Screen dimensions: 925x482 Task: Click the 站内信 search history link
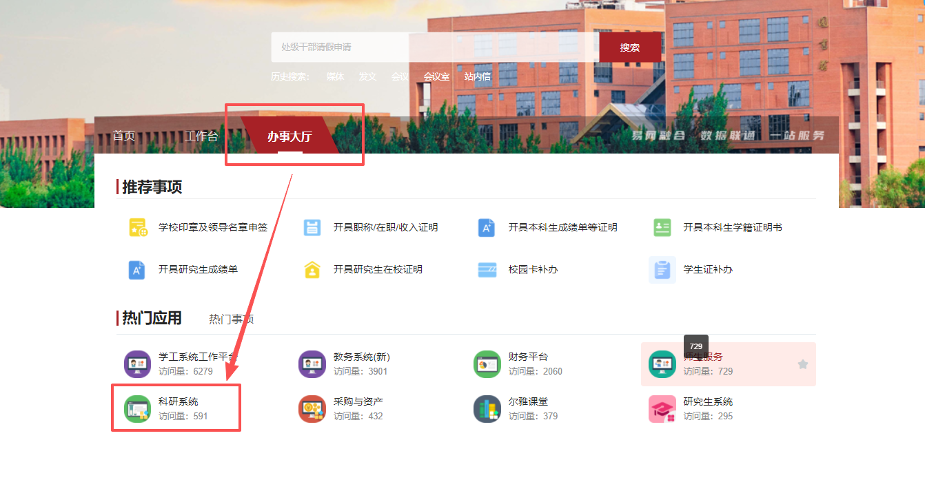coord(477,76)
